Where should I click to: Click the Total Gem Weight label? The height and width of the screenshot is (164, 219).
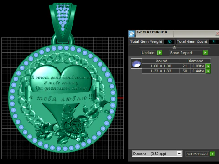coord(146,41)
